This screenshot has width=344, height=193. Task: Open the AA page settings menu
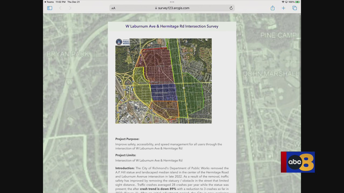(113, 8)
